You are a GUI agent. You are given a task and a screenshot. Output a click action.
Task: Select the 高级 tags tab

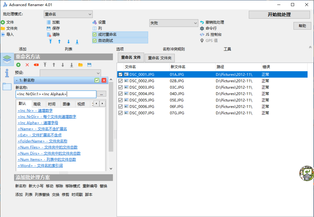coord(37,104)
